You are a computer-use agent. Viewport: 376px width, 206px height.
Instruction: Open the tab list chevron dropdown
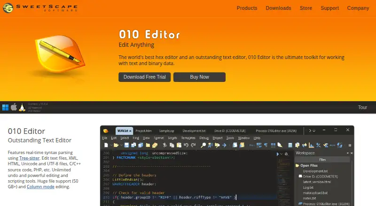(314, 131)
